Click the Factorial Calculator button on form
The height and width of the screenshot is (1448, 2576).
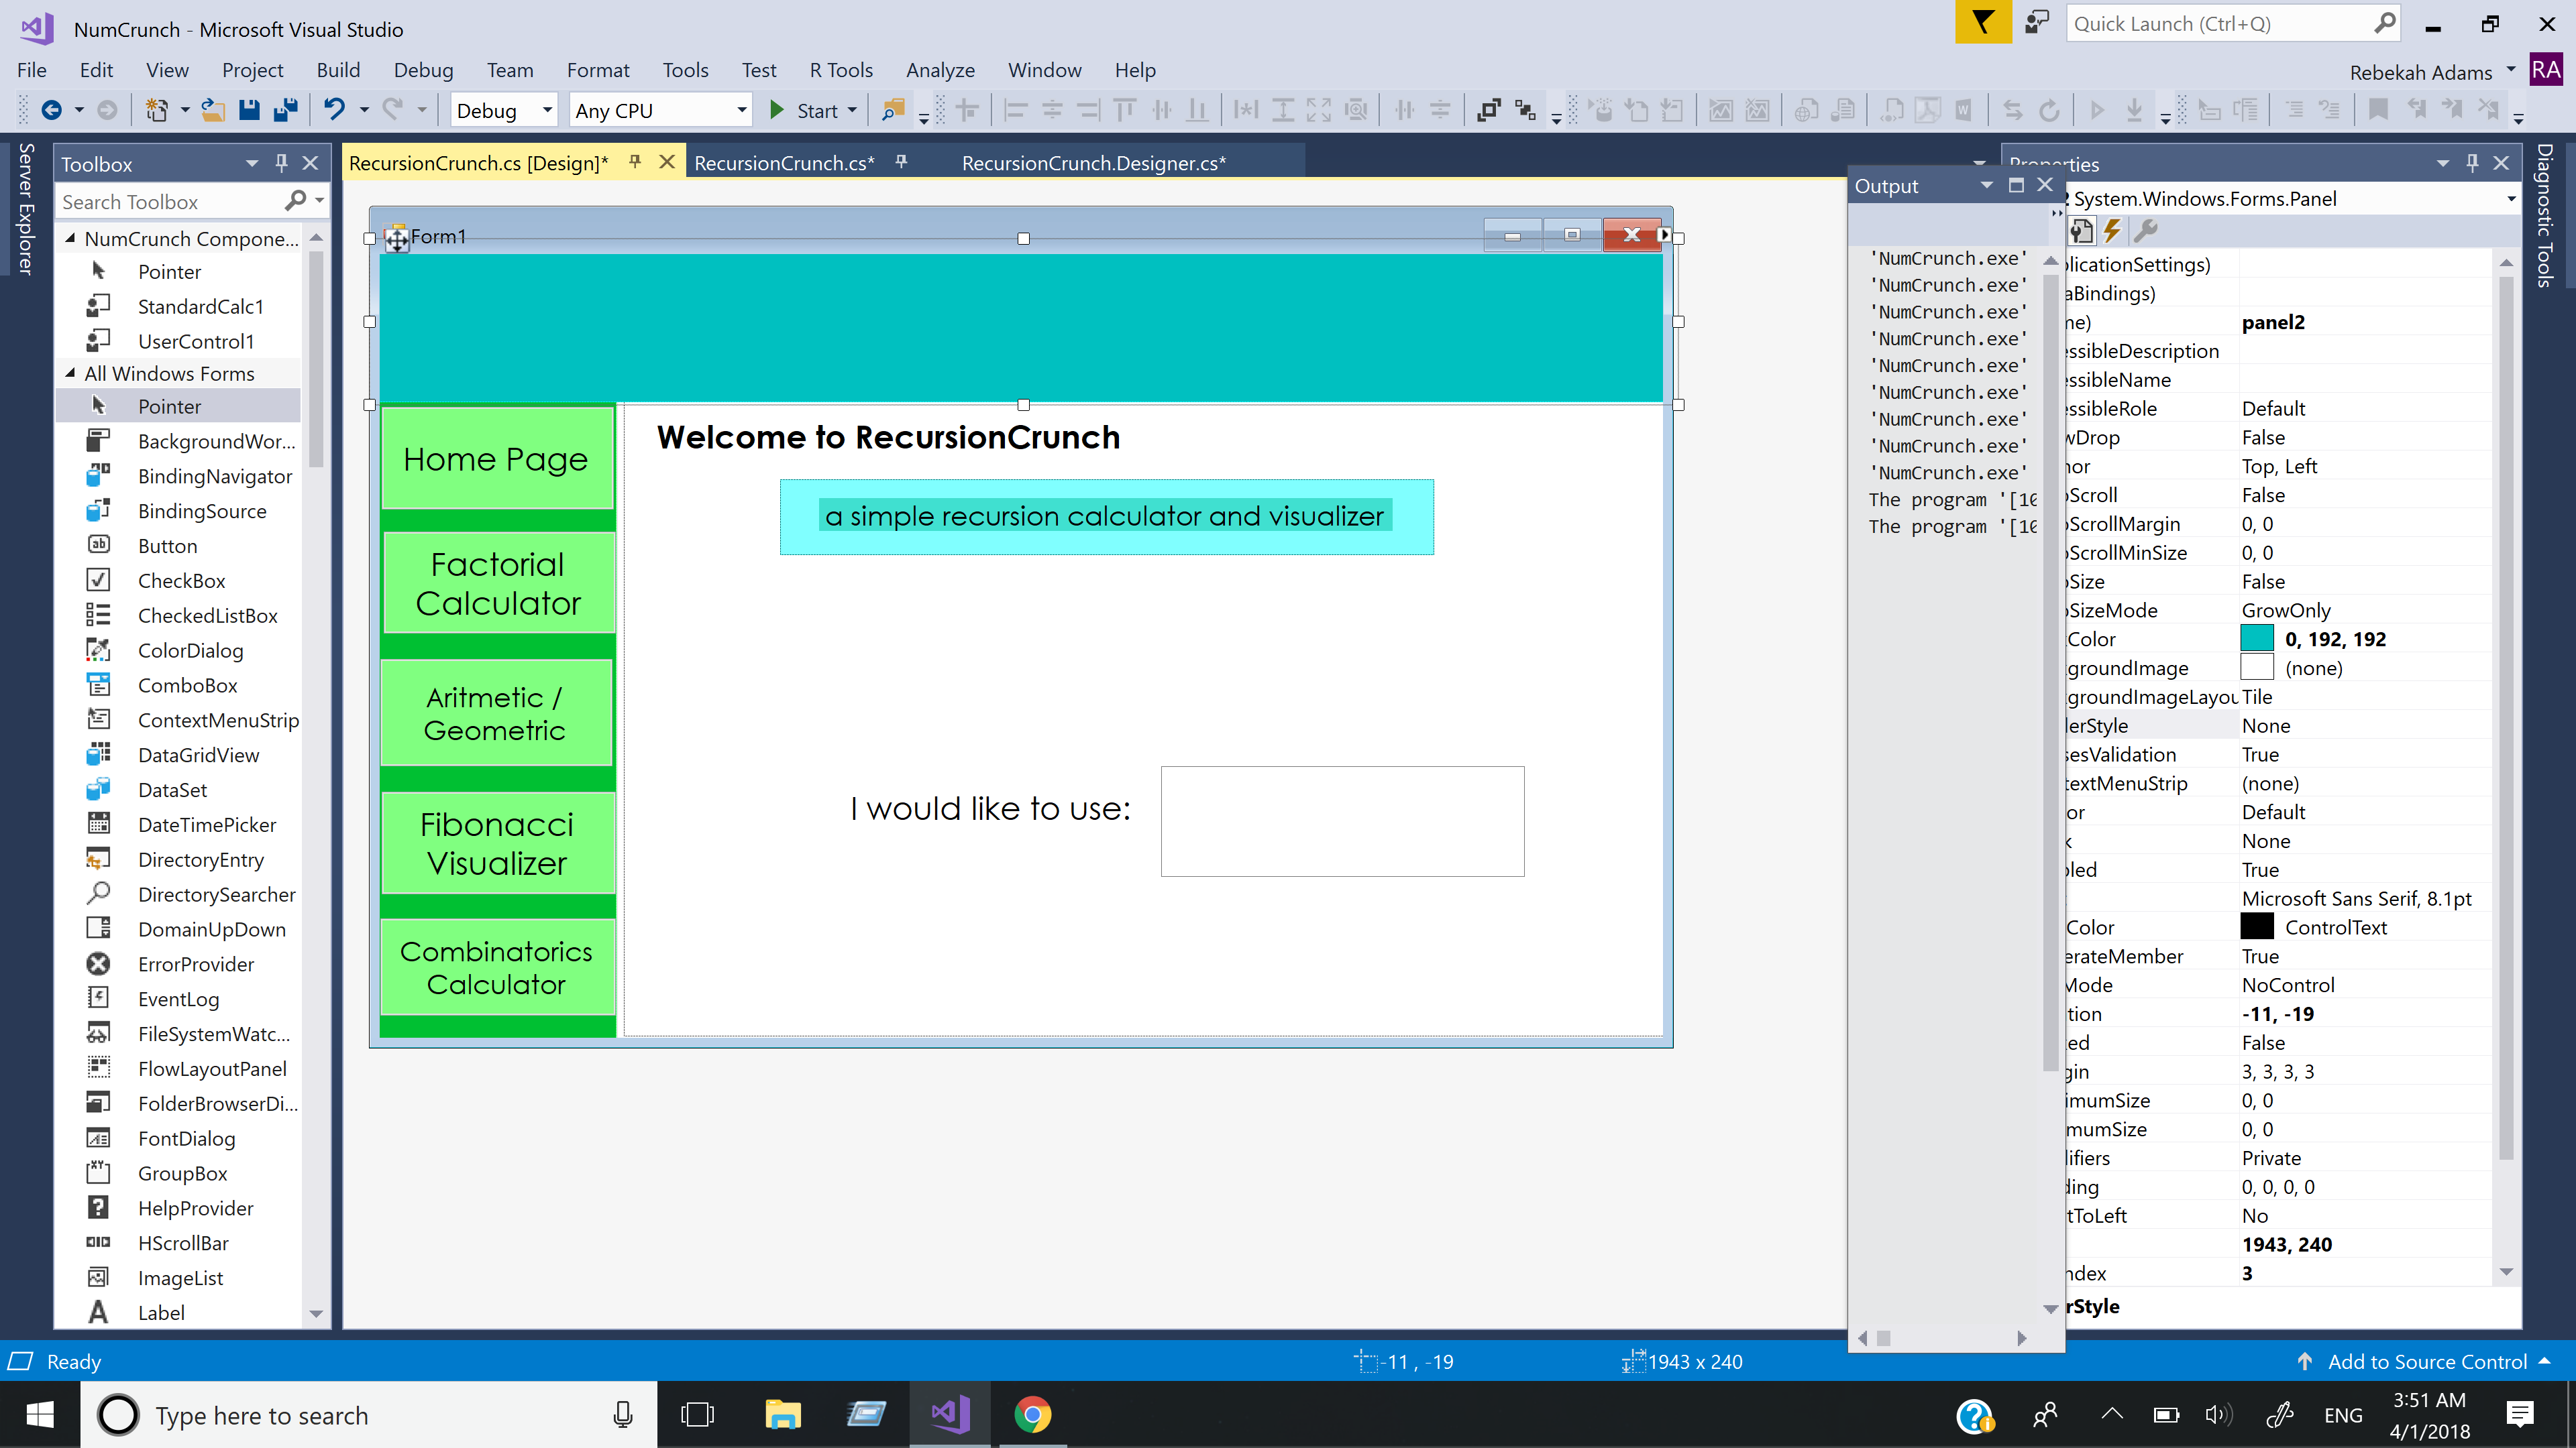497,584
